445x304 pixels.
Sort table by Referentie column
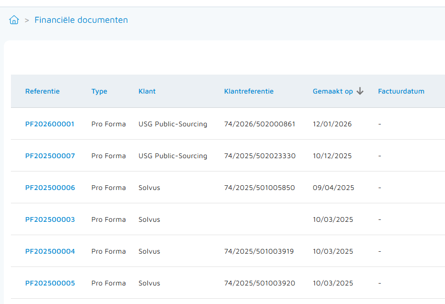point(42,91)
